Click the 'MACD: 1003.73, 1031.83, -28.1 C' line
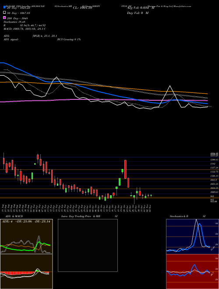 tap(25, 29)
